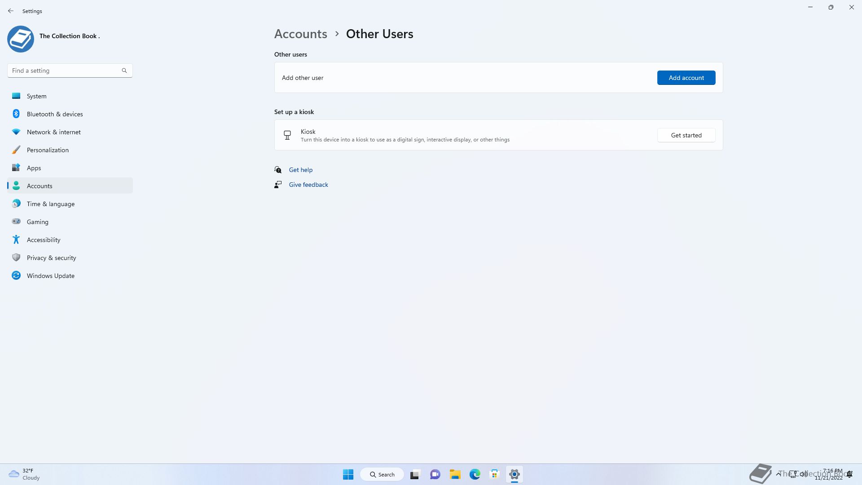This screenshot has width=862, height=485.
Task: Click the Personalization paintbrush icon
Action: [16, 150]
